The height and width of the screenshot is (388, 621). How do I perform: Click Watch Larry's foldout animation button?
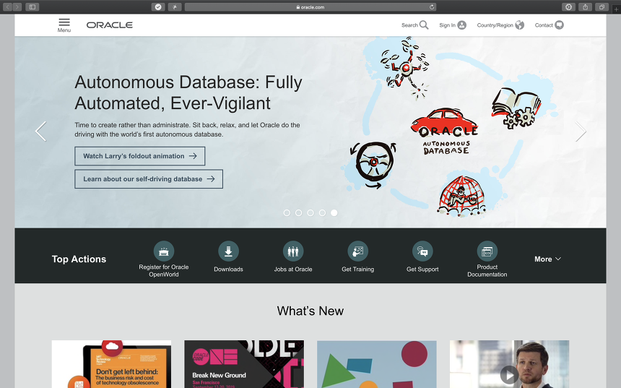(139, 156)
